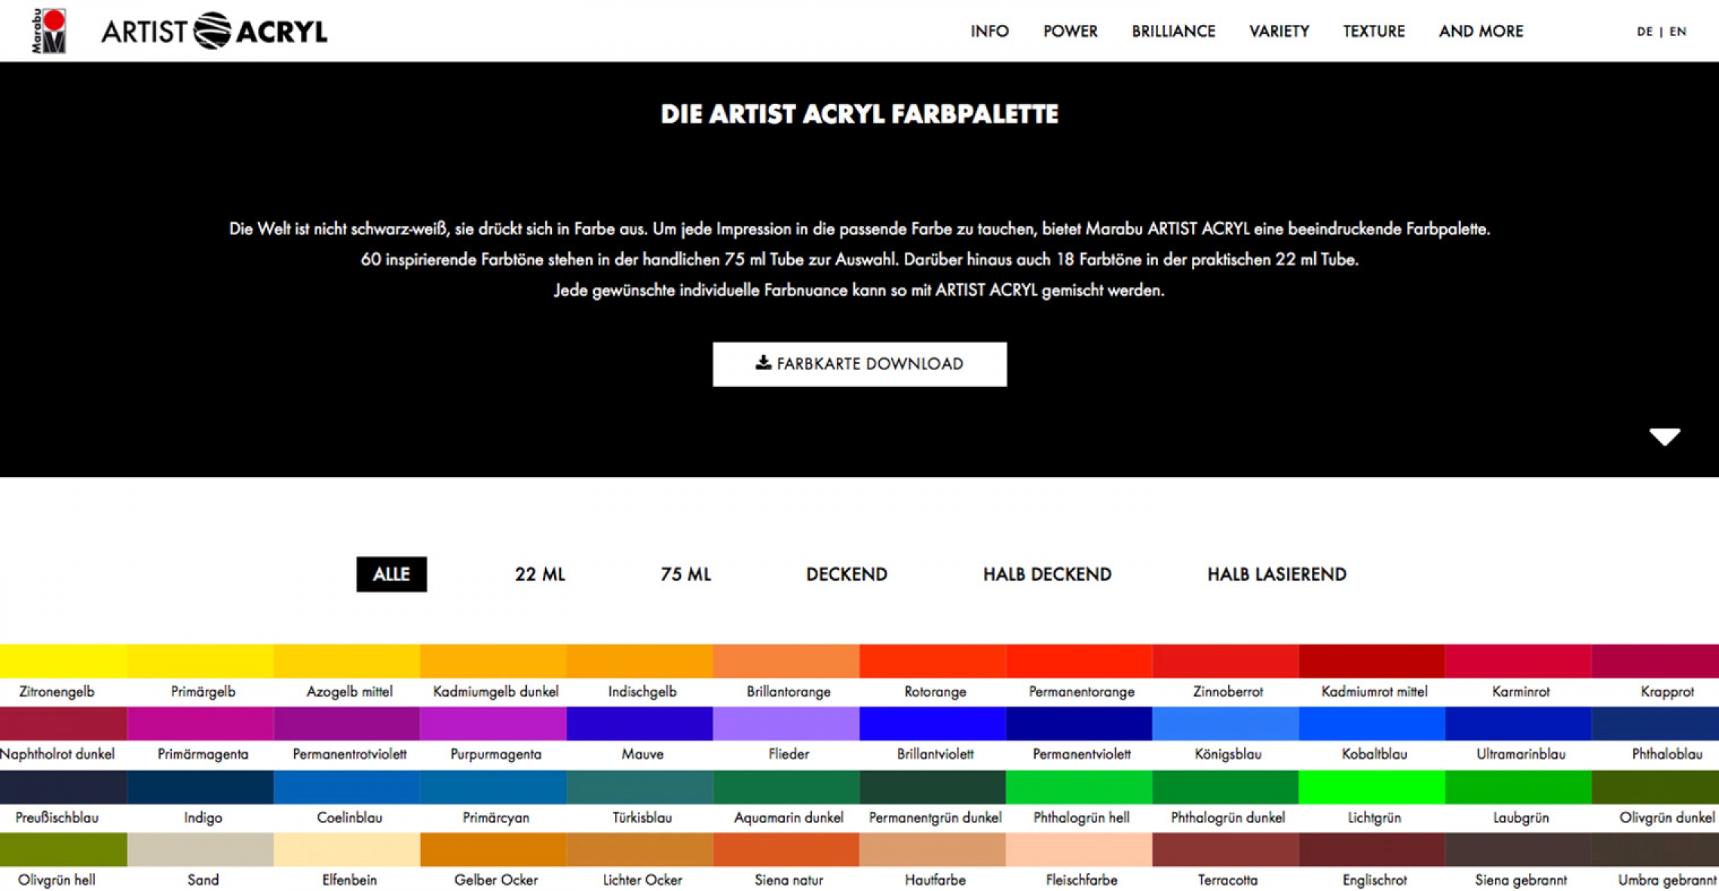Pick the Coelinblau swatch
1719x891 pixels.
pos(347,787)
